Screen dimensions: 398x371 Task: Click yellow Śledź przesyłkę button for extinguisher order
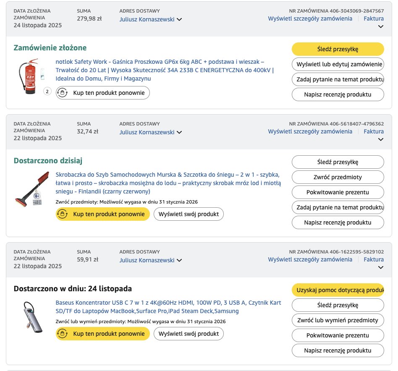click(x=338, y=49)
